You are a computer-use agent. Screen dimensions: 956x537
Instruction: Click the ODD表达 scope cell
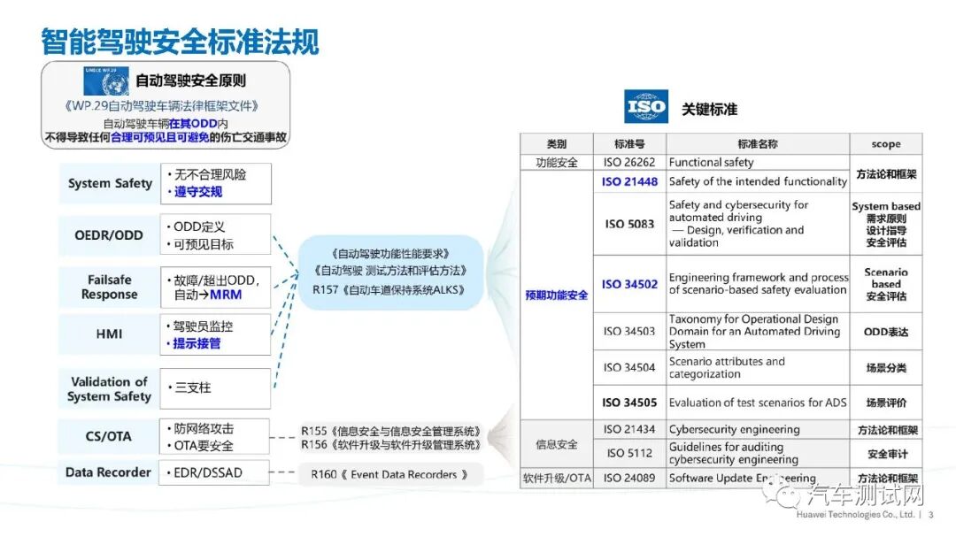[886, 332]
